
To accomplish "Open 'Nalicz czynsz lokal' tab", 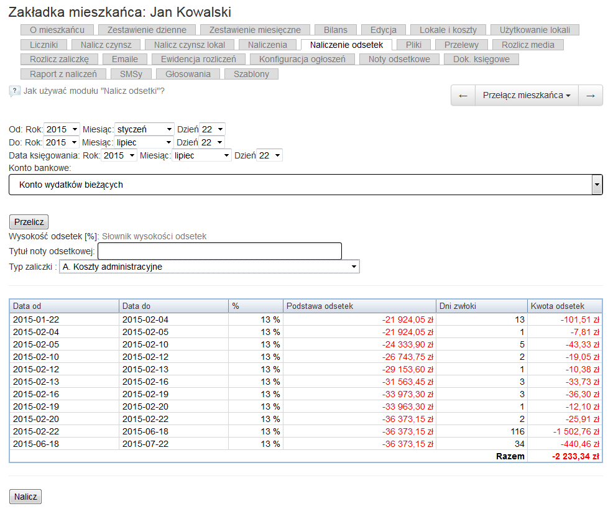I will pyautogui.click(x=190, y=45).
